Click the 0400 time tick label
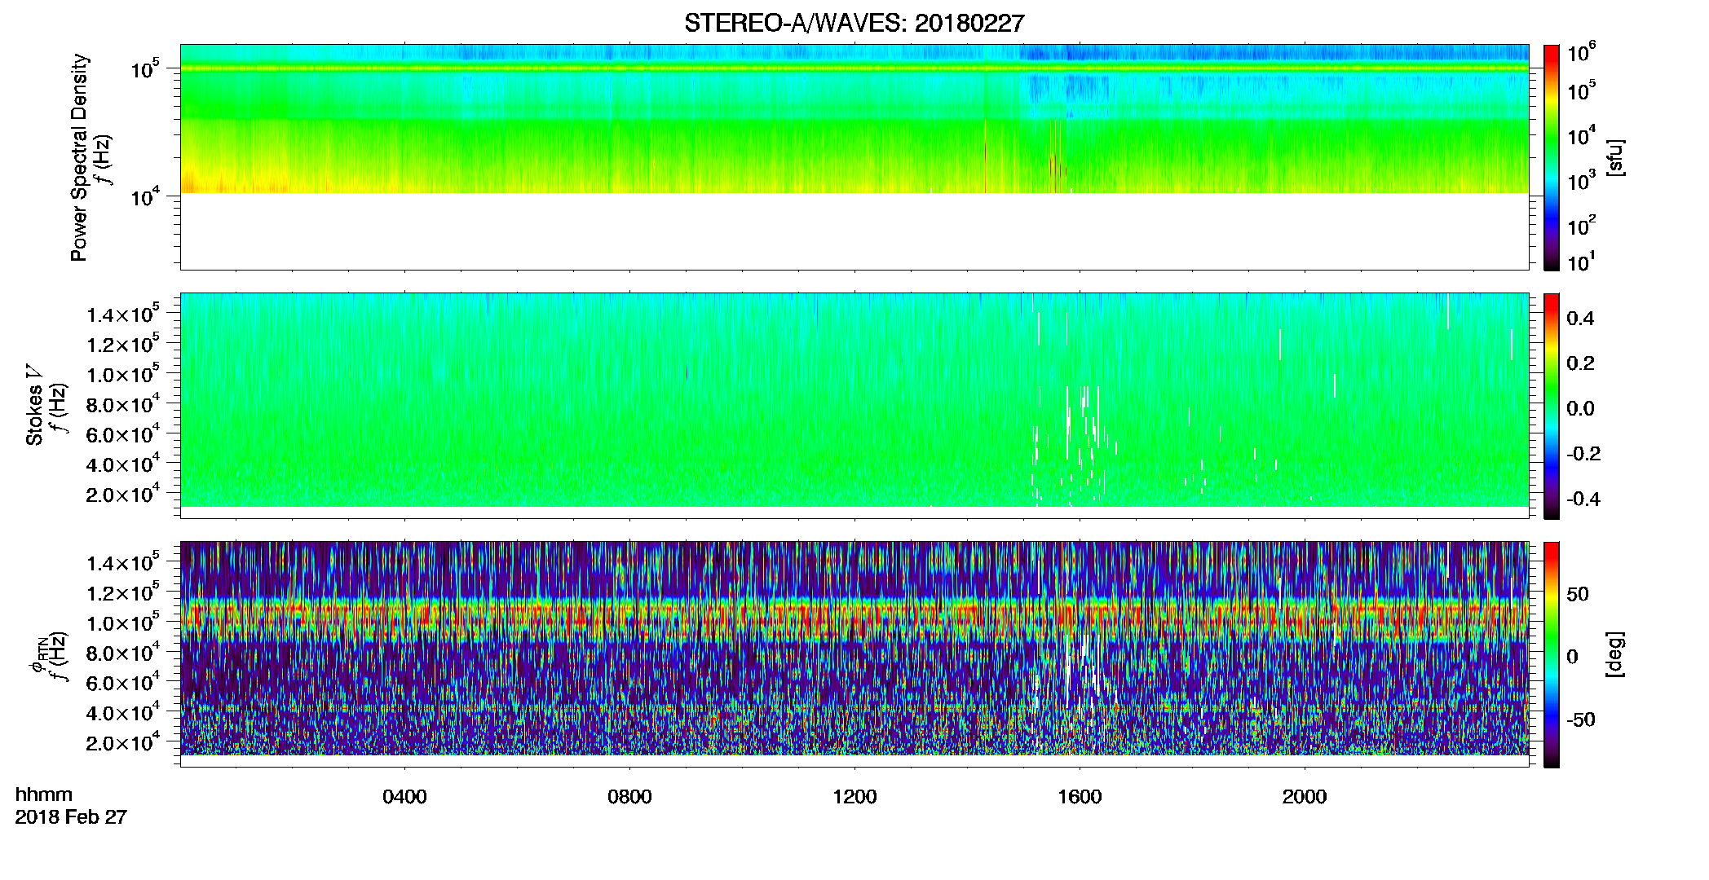This screenshot has width=1709, height=880. pos(404,797)
